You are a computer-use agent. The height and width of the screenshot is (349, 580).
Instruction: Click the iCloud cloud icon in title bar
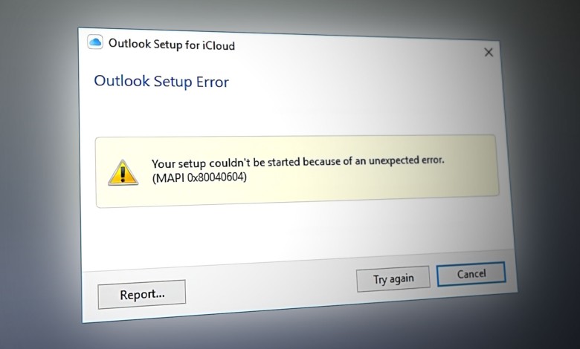(95, 42)
